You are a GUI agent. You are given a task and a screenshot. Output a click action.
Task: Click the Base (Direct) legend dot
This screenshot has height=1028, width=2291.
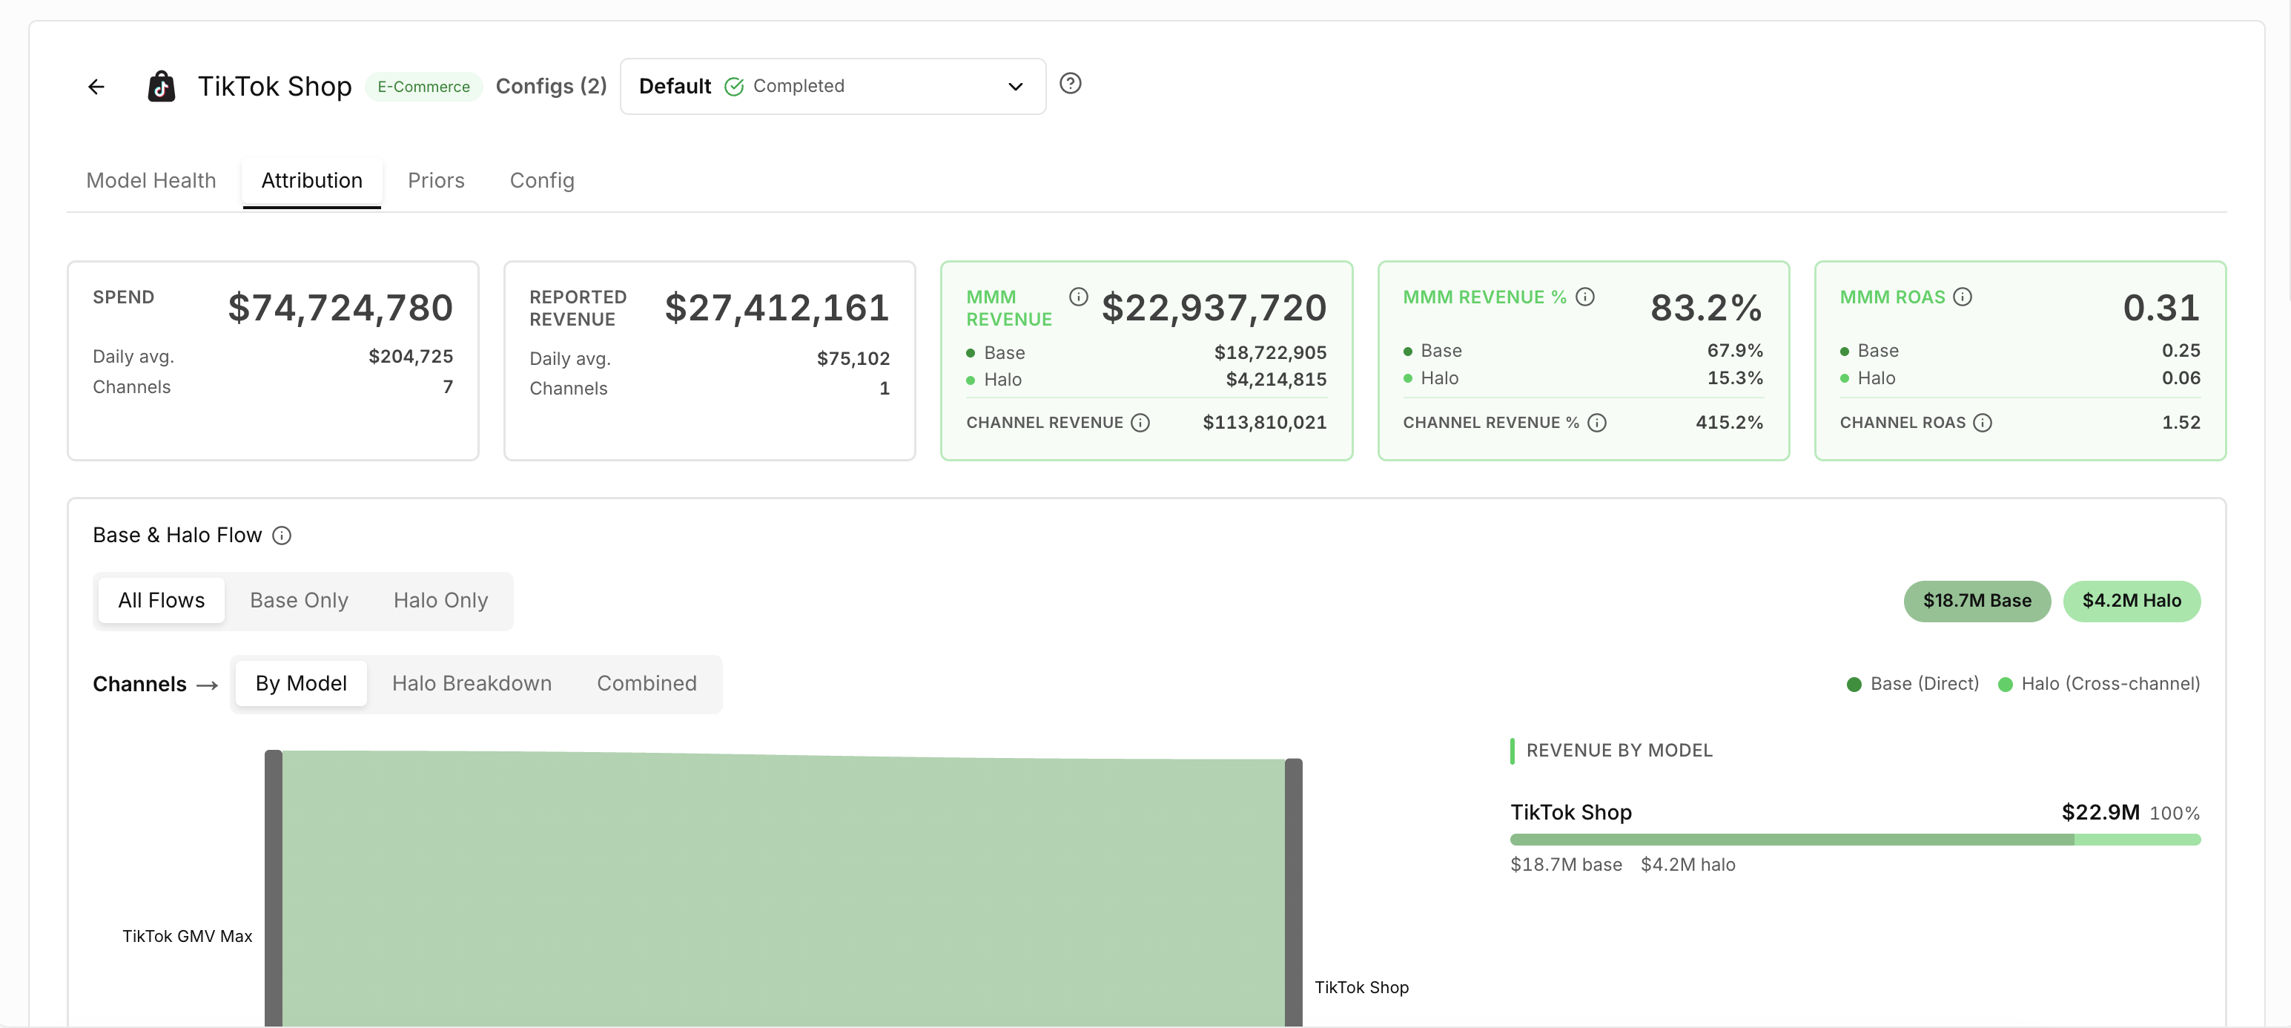pos(1854,685)
